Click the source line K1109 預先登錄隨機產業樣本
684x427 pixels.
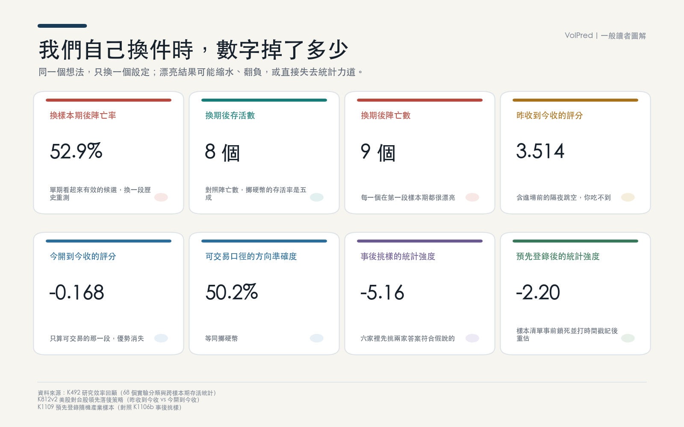[111, 407]
